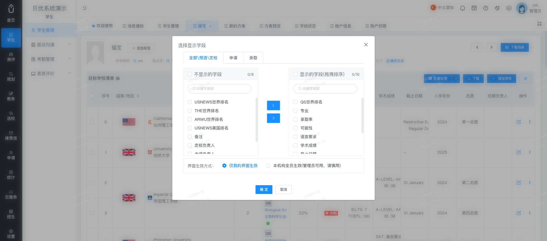547x241 pixels.
Task: Open the help question mark icon
Action: [486, 8]
